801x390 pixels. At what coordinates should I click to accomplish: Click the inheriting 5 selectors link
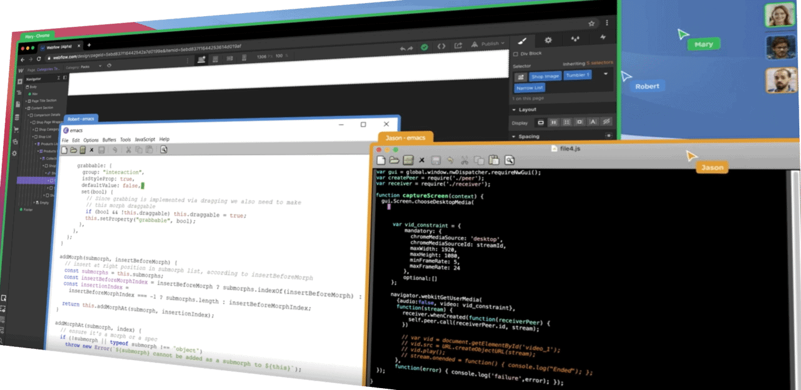tap(600, 62)
